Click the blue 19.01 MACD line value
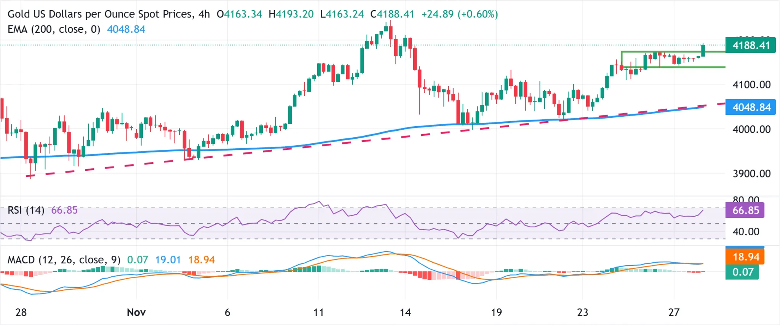 point(168,260)
